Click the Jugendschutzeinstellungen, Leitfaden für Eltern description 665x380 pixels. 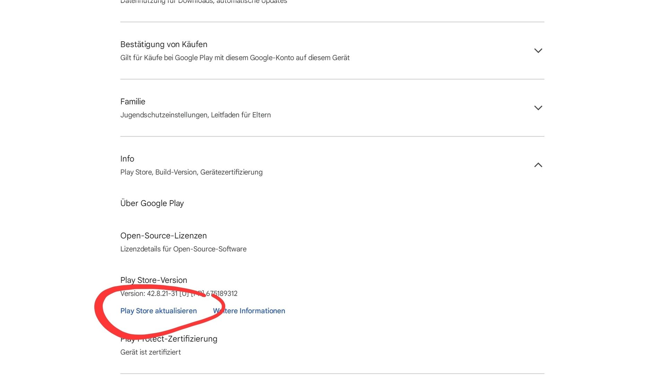tap(195, 115)
